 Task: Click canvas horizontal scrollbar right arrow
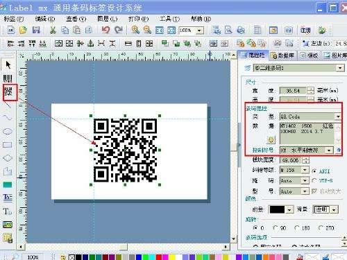(226, 247)
